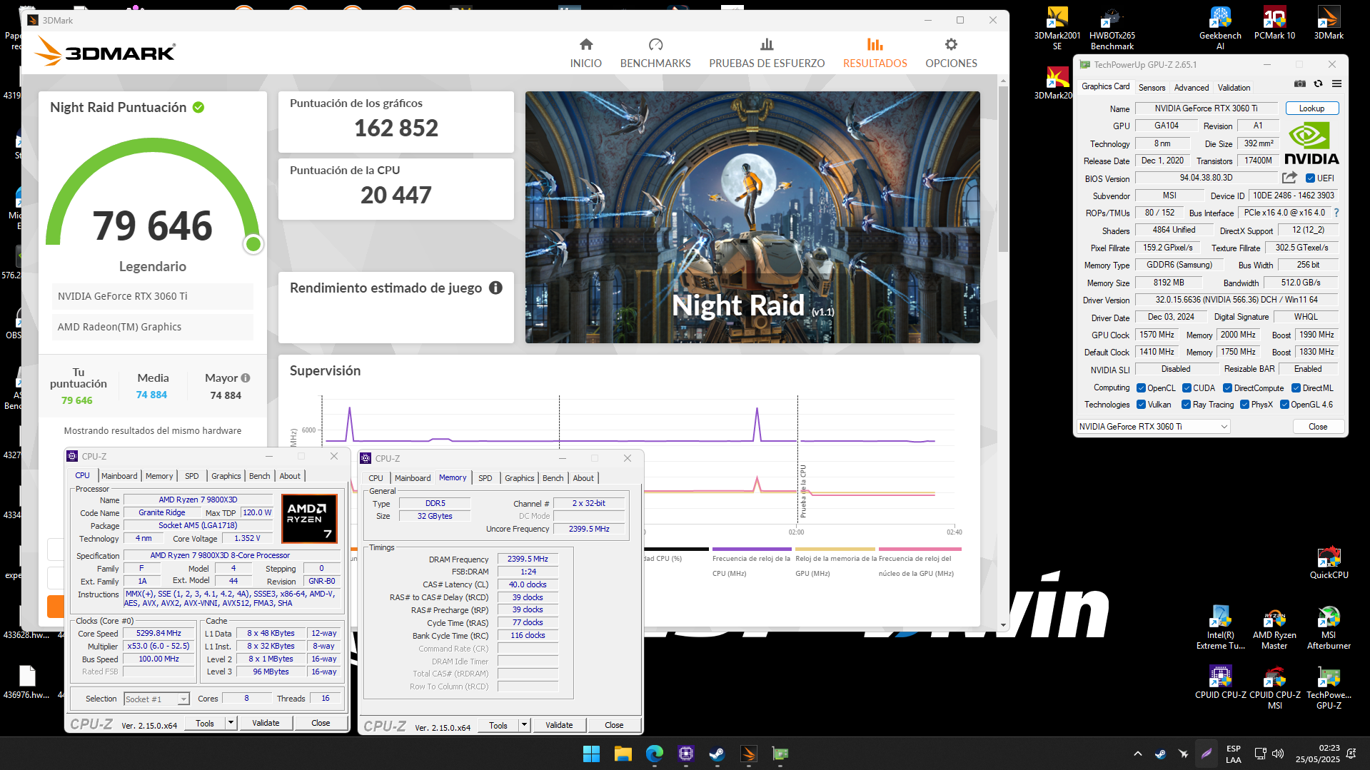Click volume icon in system tray

[x=1277, y=754]
